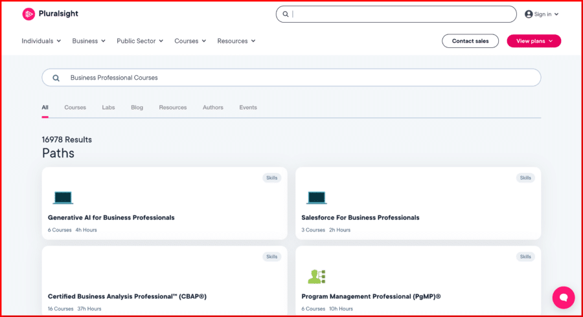The width and height of the screenshot is (583, 317).
Task: Switch to the Events tab
Action: (248, 108)
